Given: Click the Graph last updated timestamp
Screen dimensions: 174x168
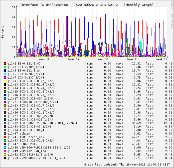Looking at the screenshot, I should [127, 164].
